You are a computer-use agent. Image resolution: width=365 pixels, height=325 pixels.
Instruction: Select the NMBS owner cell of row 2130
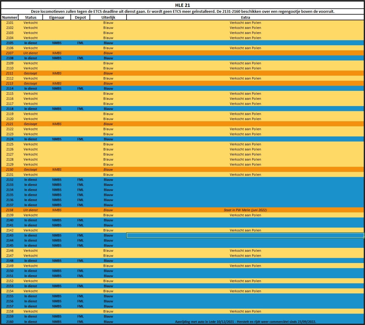pyautogui.click(x=57, y=169)
